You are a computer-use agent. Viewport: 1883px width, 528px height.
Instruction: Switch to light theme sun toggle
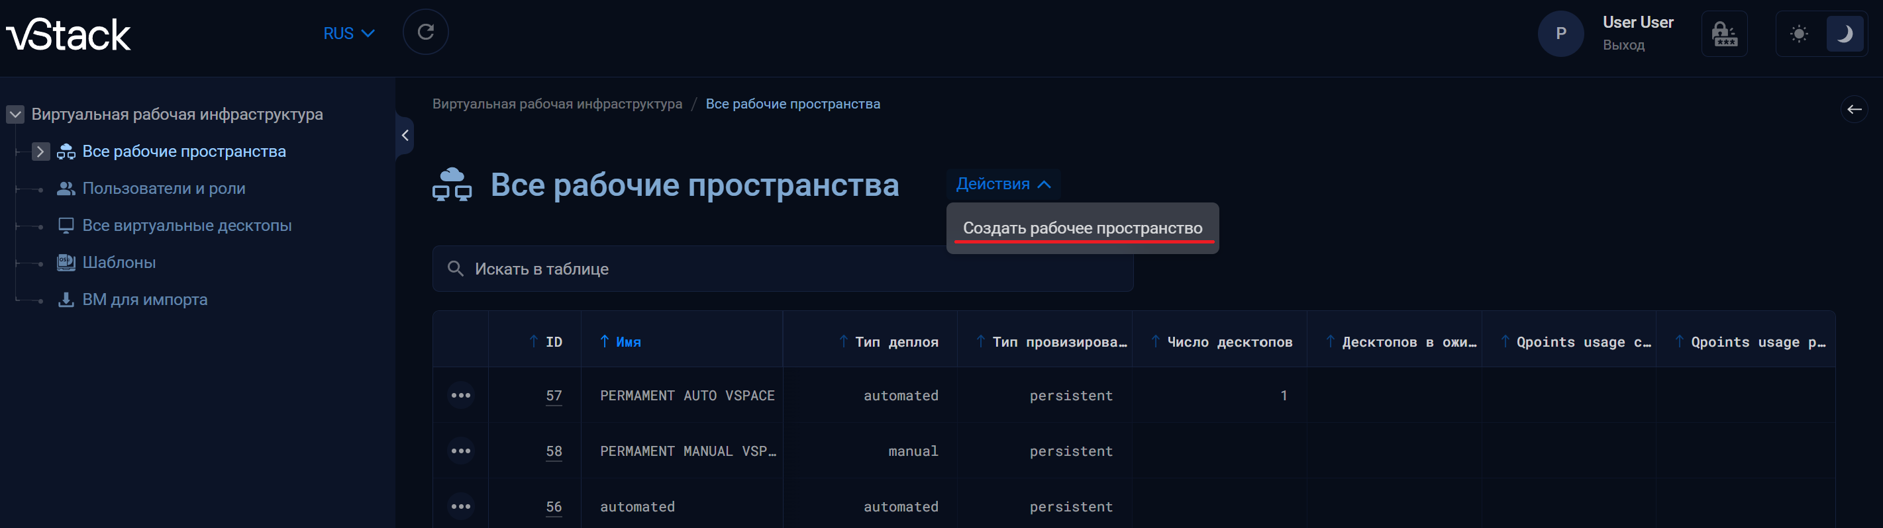[x=1799, y=34]
